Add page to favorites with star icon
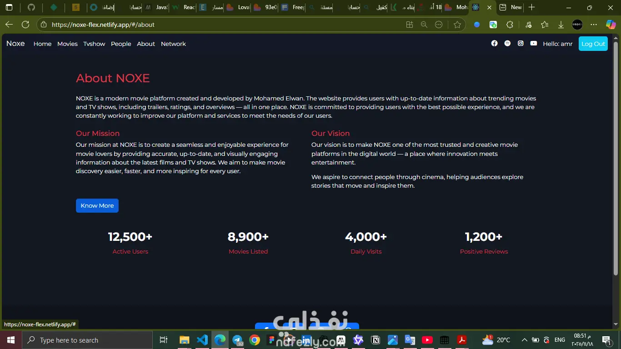 pyautogui.click(x=457, y=25)
